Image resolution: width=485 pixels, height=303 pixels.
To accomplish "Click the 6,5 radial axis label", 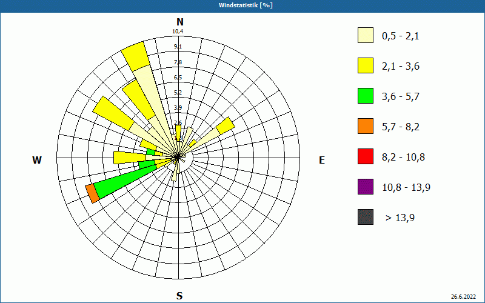I will [x=178, y=78].
